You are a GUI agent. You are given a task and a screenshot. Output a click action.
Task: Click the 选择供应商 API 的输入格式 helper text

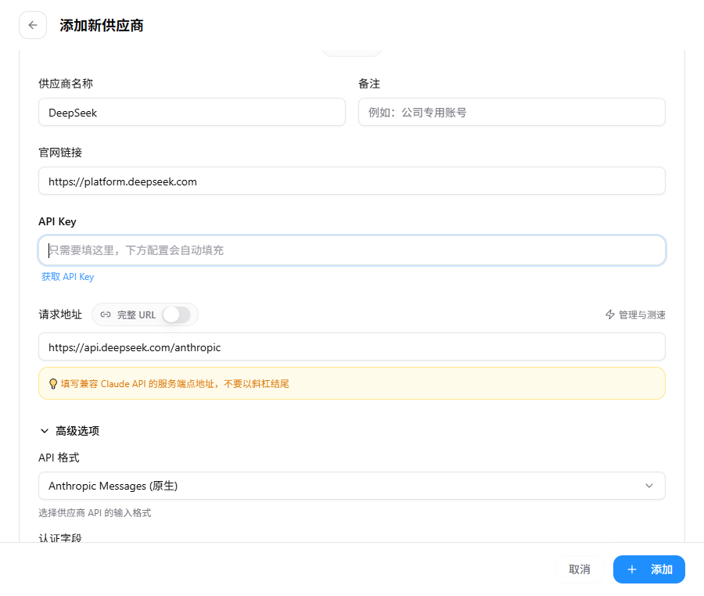tap(95, 512)
